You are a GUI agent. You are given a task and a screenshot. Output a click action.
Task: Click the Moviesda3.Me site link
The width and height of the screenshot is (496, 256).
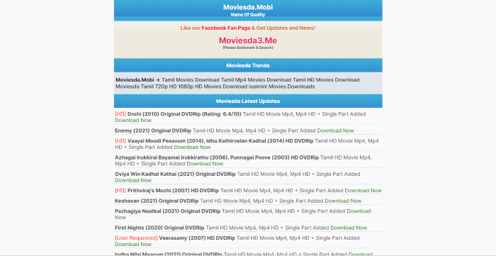pyautogui.click(x=248, y=40)
